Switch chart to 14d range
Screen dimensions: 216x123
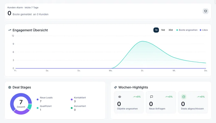point(163,30)
